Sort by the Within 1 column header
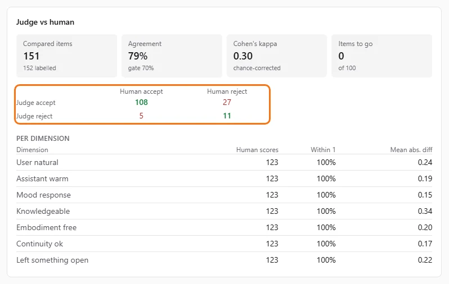Viewport: 449px width, 284px height. [323, 150]
